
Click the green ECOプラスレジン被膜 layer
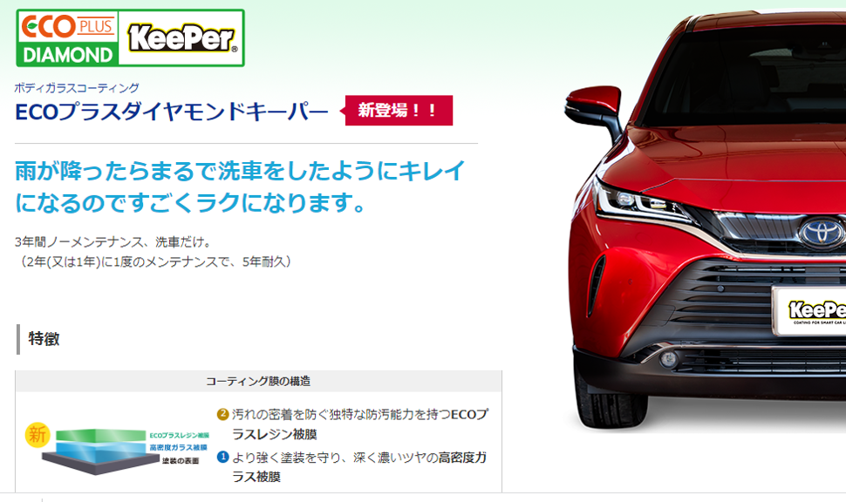tap(100, 436)
